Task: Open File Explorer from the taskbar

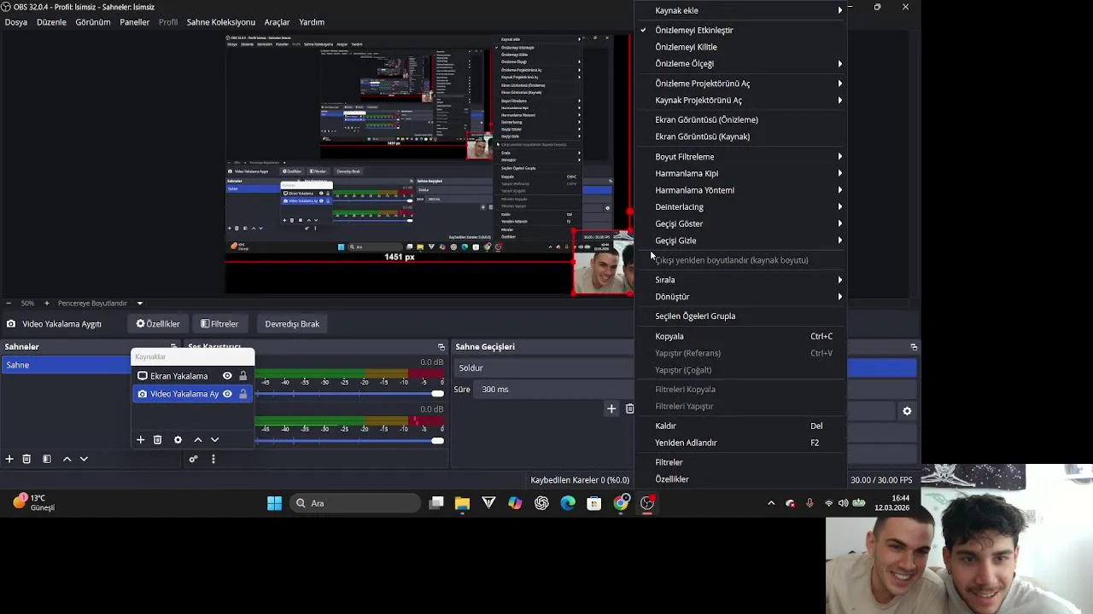Action: (462, 503)
